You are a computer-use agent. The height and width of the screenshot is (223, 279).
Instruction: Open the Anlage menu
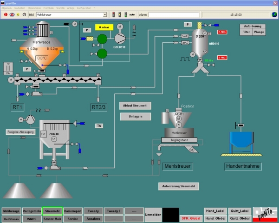[x=71, y=8]
